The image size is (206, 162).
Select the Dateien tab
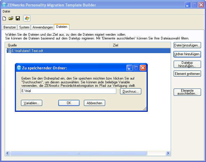pyautogui.click(x=61, y=27)
